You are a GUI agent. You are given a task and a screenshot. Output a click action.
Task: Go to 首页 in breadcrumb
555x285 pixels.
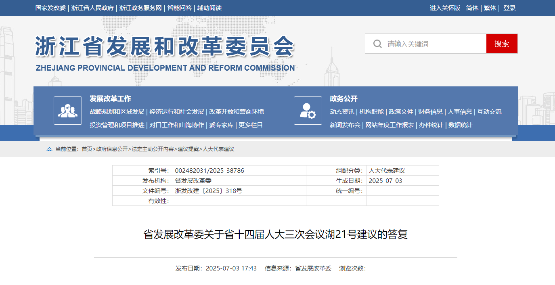(x=87, y=149)
